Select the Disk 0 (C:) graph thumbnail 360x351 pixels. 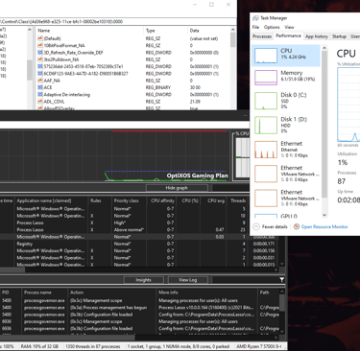click(x=266, y=101)
